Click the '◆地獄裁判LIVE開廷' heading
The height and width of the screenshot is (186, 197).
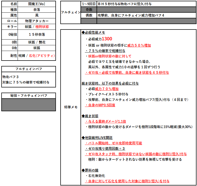(97, 138)
